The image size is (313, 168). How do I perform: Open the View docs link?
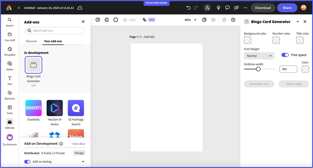tap(78, 144)
